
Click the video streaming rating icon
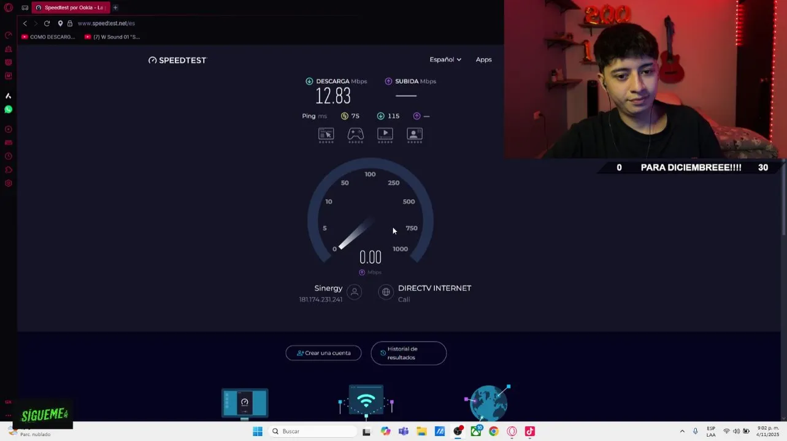click(x=385, y=135)
